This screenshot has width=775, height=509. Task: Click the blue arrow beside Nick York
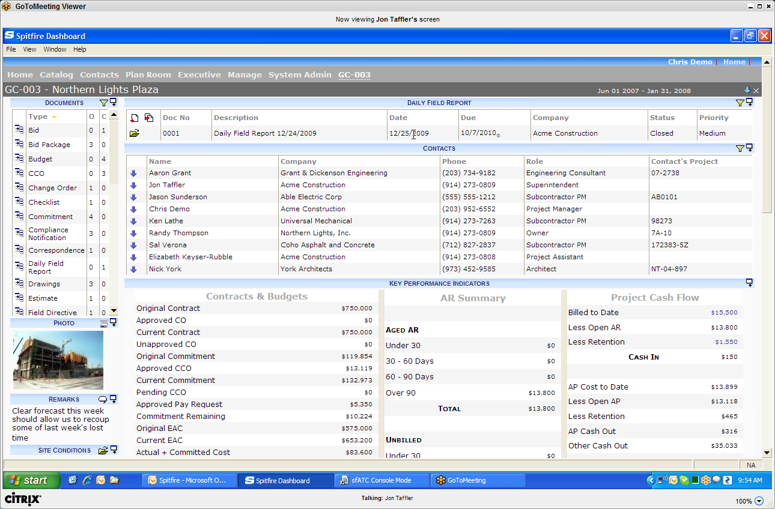click(x=133, y=270)
